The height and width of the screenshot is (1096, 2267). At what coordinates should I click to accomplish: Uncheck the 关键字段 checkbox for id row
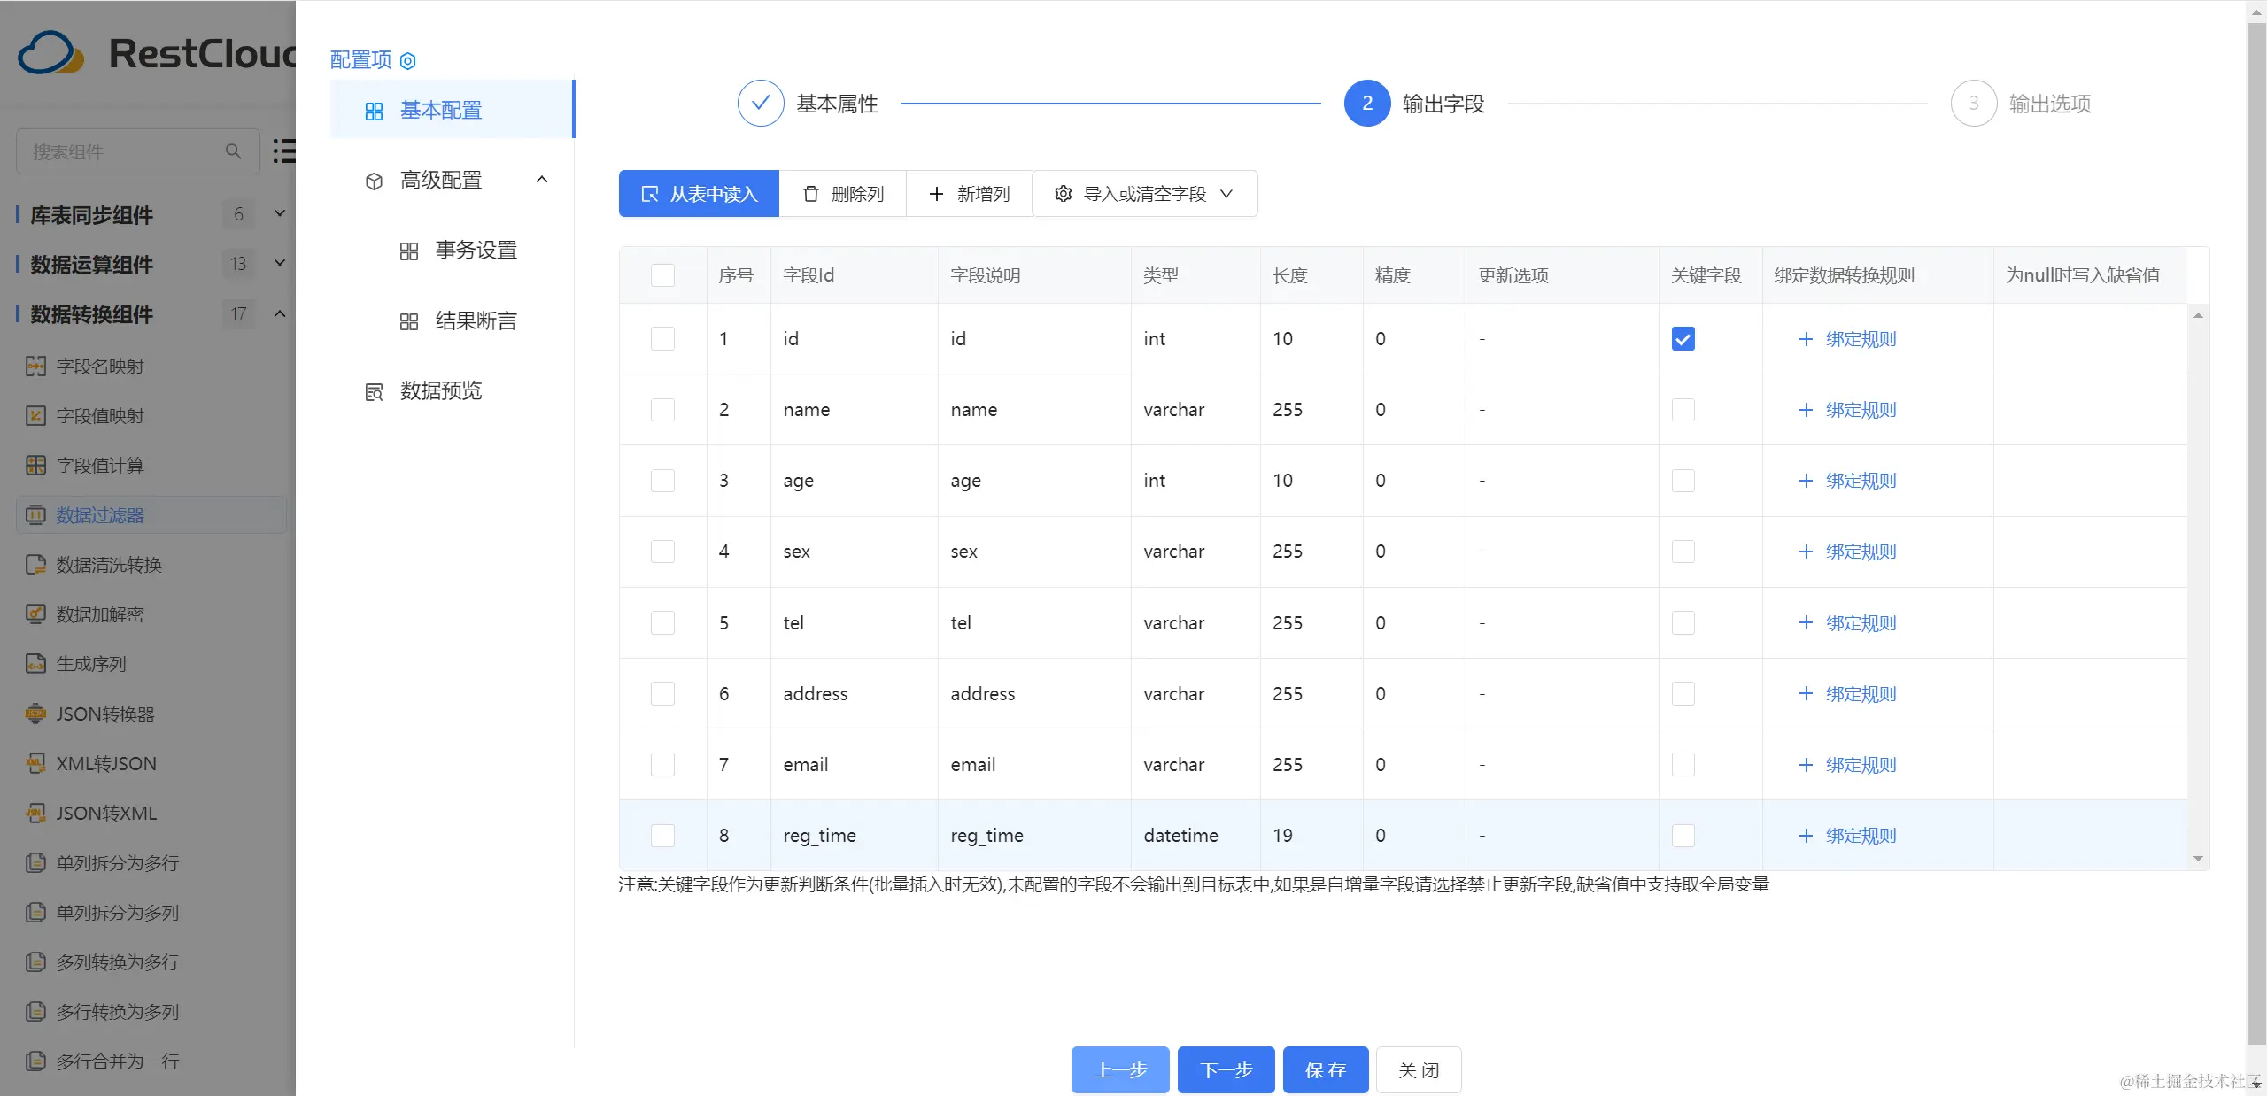[1683, 339]
